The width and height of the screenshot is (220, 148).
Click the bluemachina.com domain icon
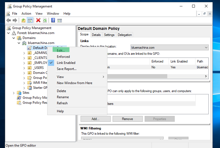tap(24, 43)
